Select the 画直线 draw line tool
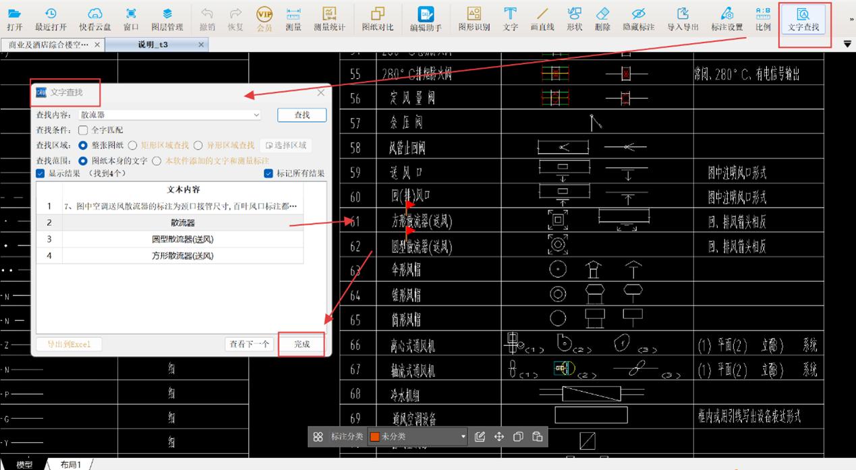The width and height of the screenshot is (856, 470). (542, 19)
